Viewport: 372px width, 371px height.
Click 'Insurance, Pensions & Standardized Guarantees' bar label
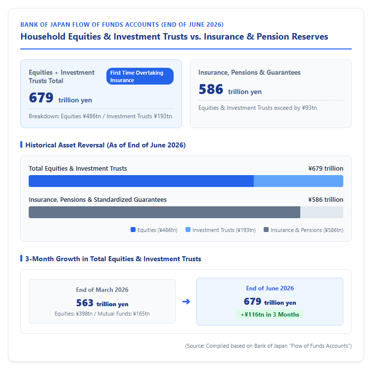pos(98,200)
